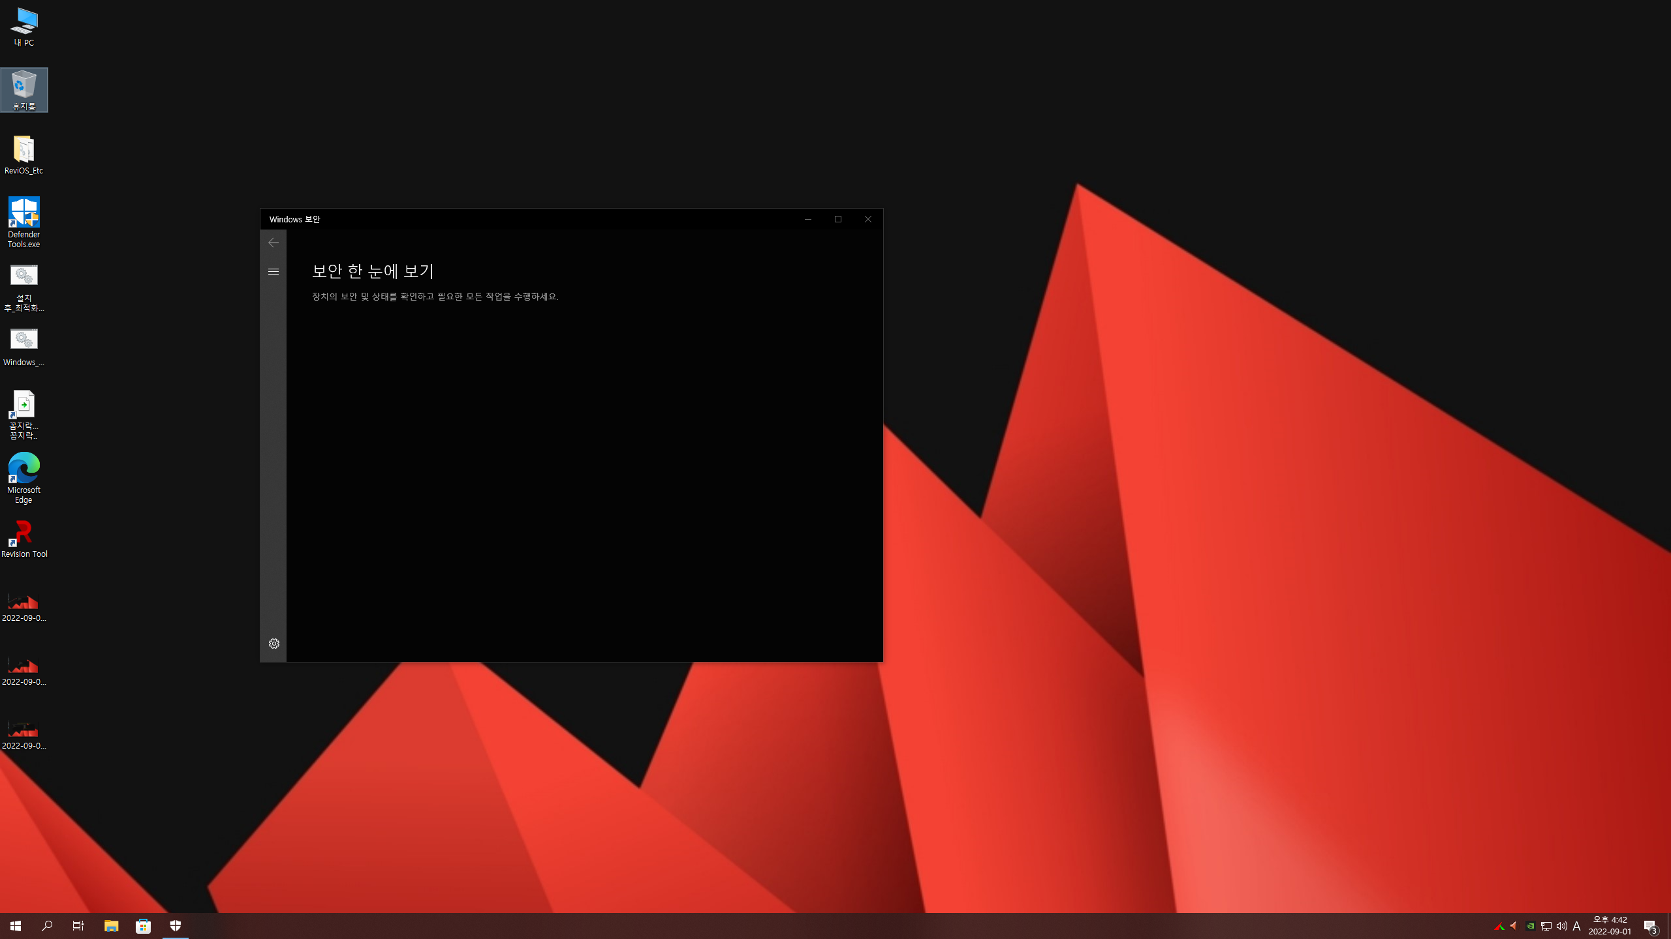The width and height of the screenshot is (1671, 939).
Task: Click the NVIDIA tray icon
Action: pyautogui.click(x=1530, y=926)
